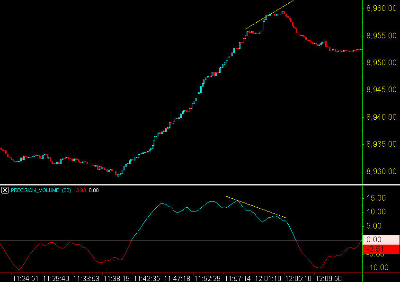The width and height of the screenshot is (400, 282).
Task: Click the divider between price chart and indicator panel
Action: (x=189, y=183)
